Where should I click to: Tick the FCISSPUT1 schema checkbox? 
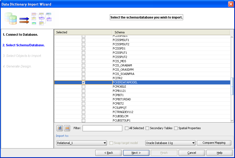click(x=83, y=53)
